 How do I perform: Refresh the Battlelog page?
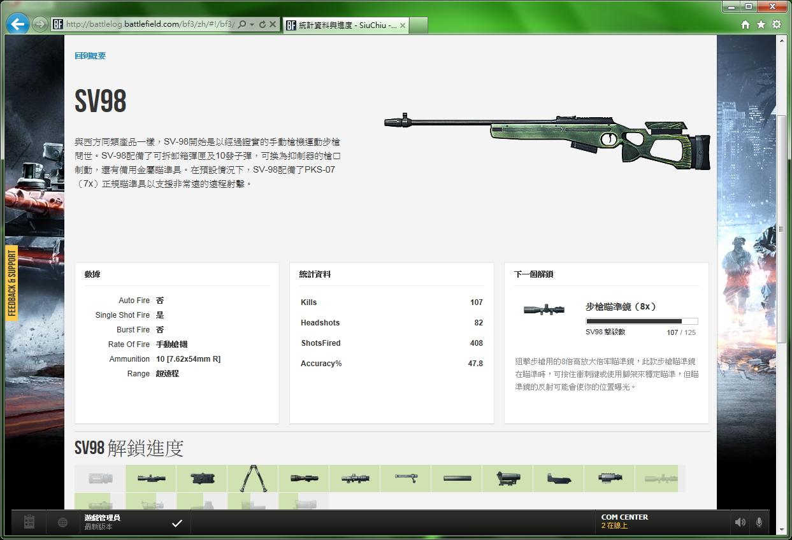tap(263, 25)
